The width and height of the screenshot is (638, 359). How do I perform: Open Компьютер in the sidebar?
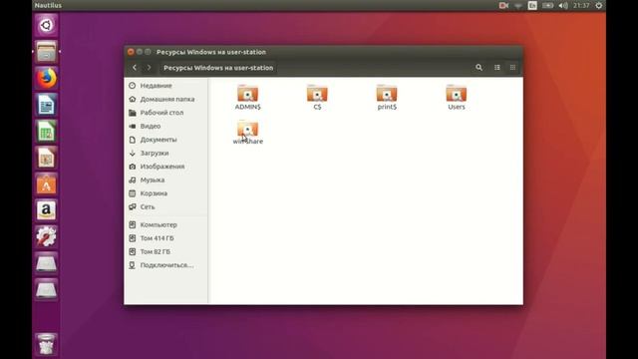point(166,224)
